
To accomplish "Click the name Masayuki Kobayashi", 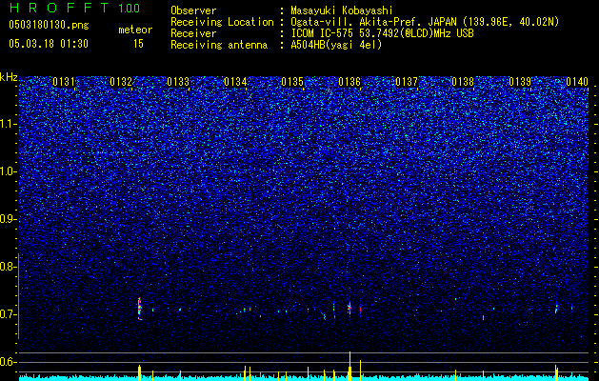I will click(x=342, y=10).
